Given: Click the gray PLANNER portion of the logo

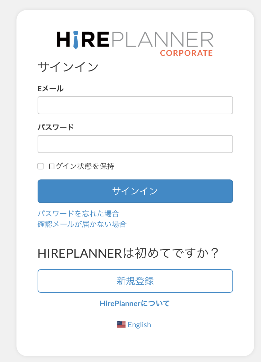Looking at the screenshot, I should coord(162,39).
